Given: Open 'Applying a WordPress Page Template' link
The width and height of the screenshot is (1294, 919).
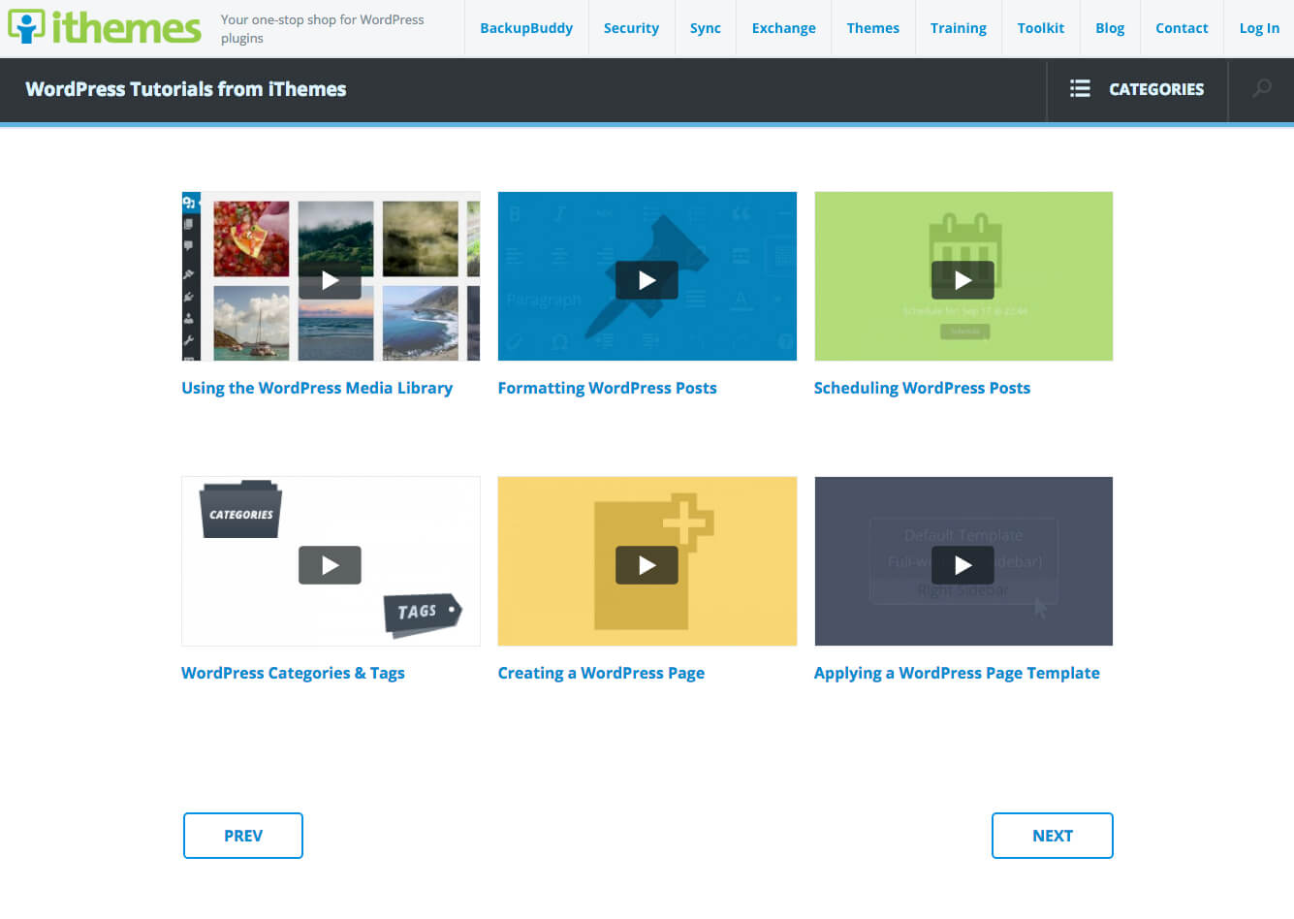Looking at the screenshot, I should [x=957, y=673].
